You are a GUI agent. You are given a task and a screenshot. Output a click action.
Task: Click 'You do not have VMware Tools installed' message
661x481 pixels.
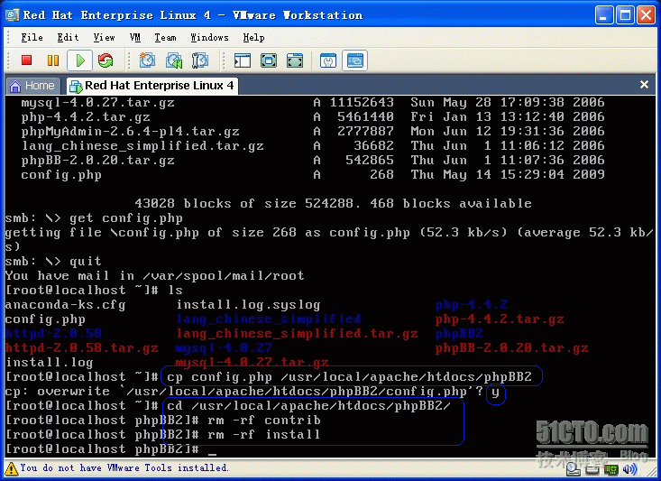point(124,468)
